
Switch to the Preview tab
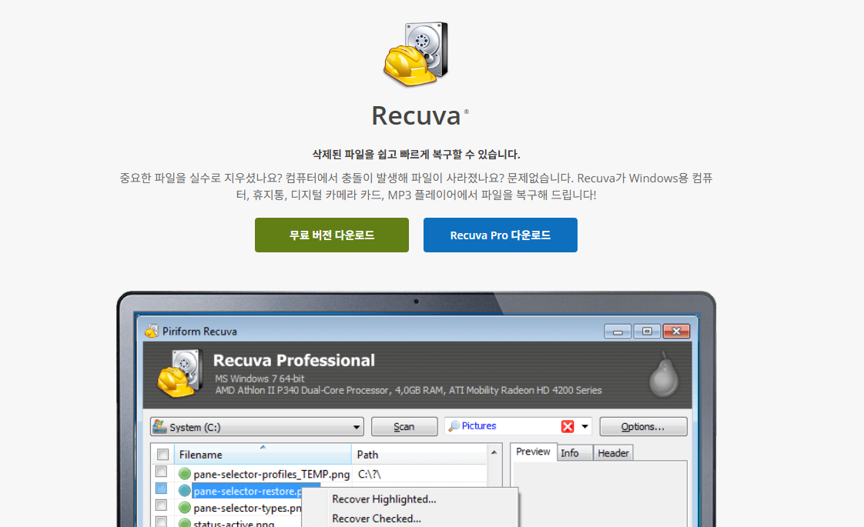point(533,452)
